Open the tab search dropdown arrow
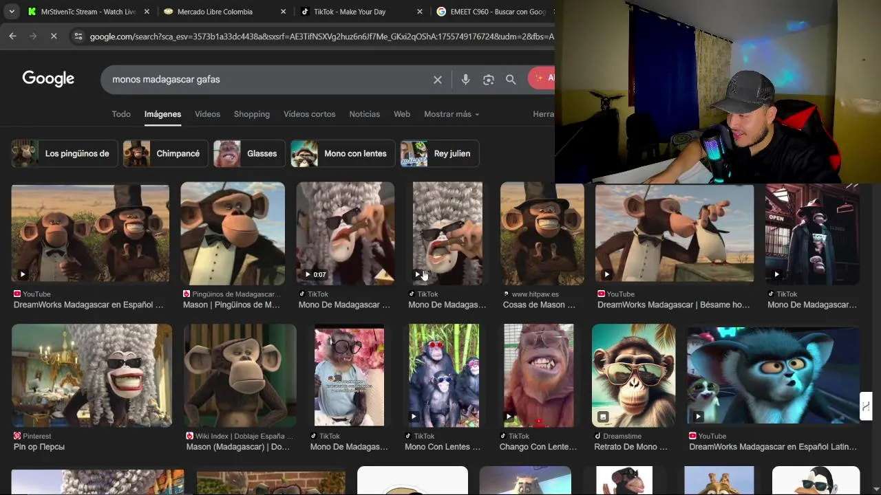This screenshot has width=881, height=495. [x=12, y=12]
